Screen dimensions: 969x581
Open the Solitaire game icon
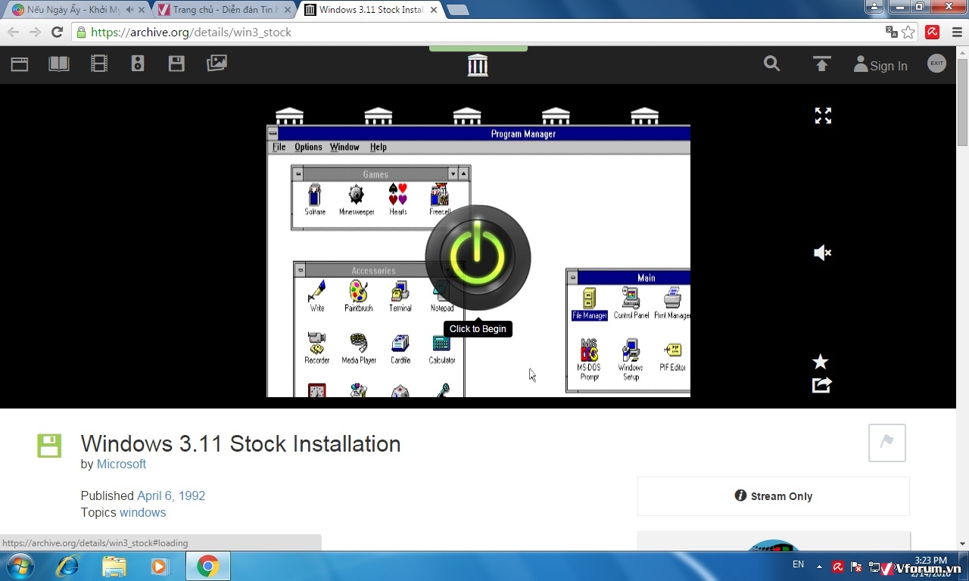pyautogui.click(x=315, y=200)
